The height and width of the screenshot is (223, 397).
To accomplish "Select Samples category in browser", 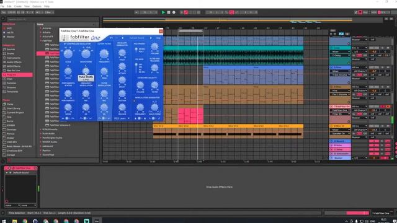I will 11,83.
